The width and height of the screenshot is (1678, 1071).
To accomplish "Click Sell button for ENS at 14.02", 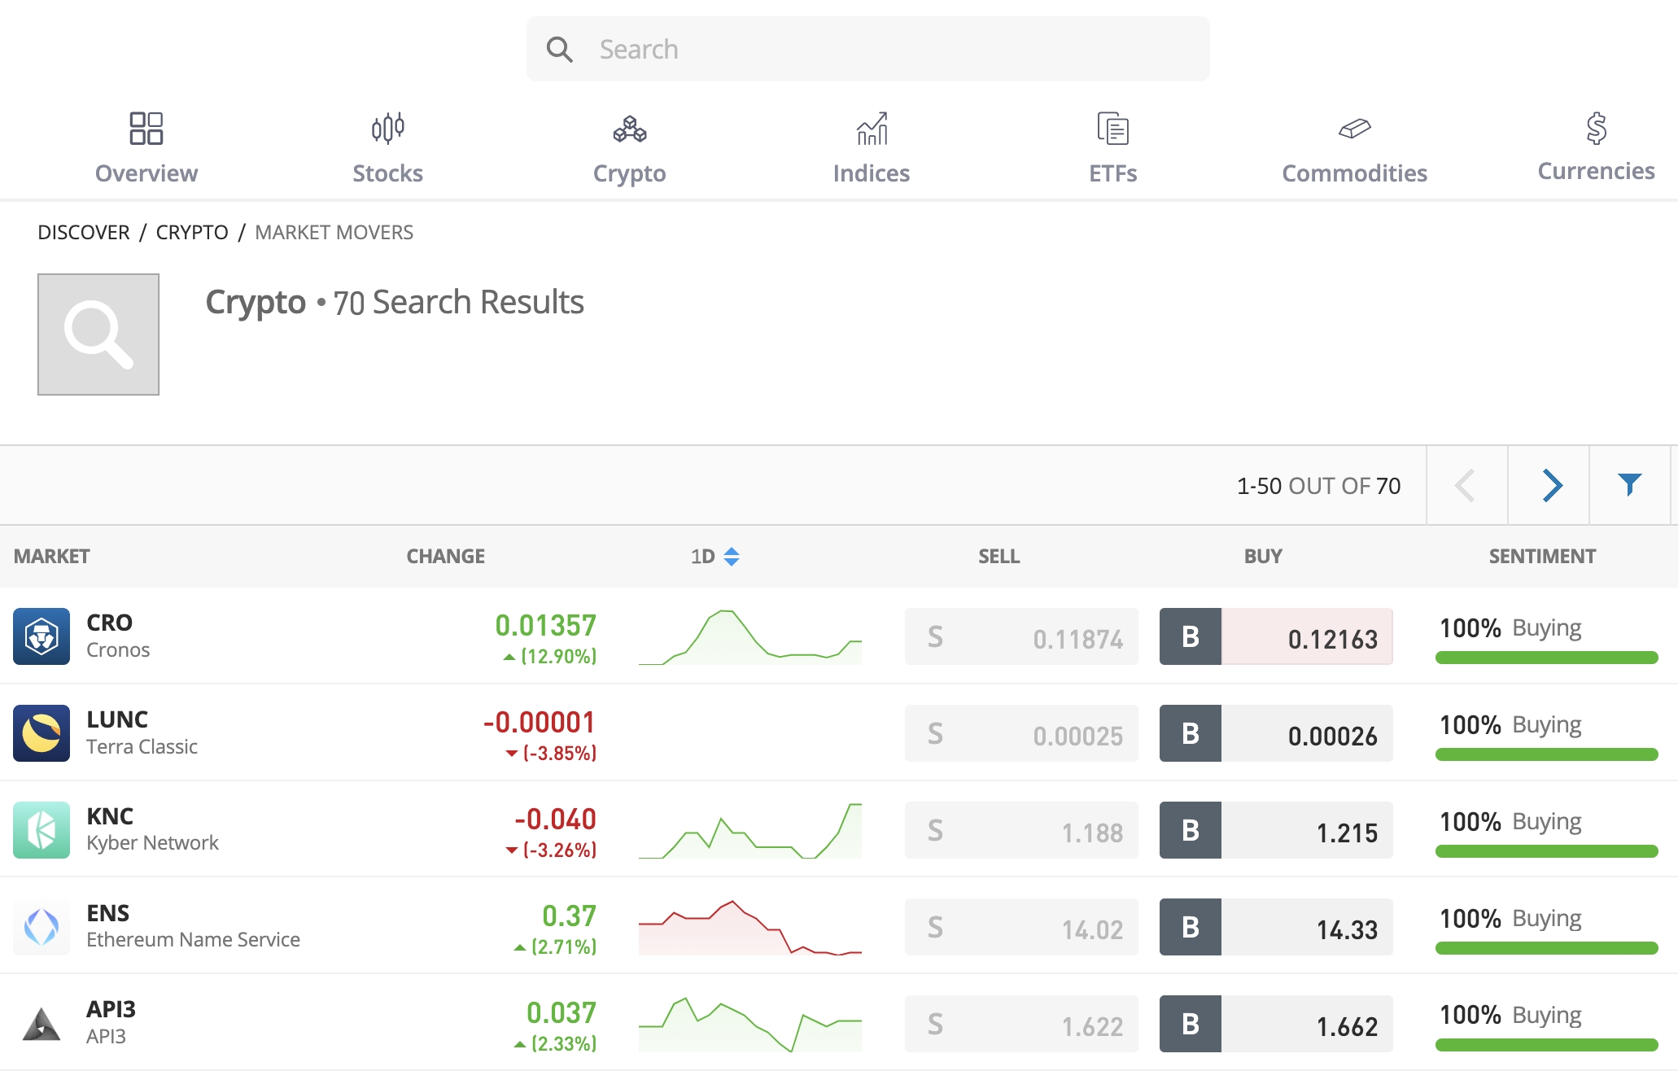I will [x=1021, y=927].
